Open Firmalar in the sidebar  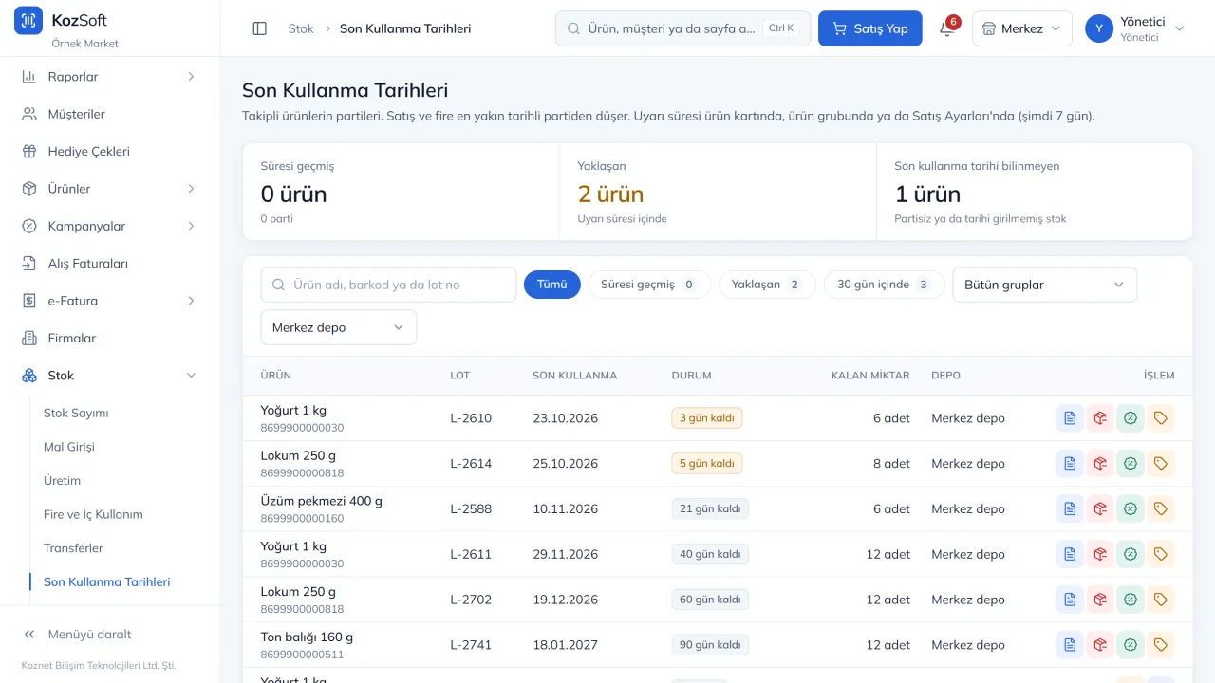109,339
